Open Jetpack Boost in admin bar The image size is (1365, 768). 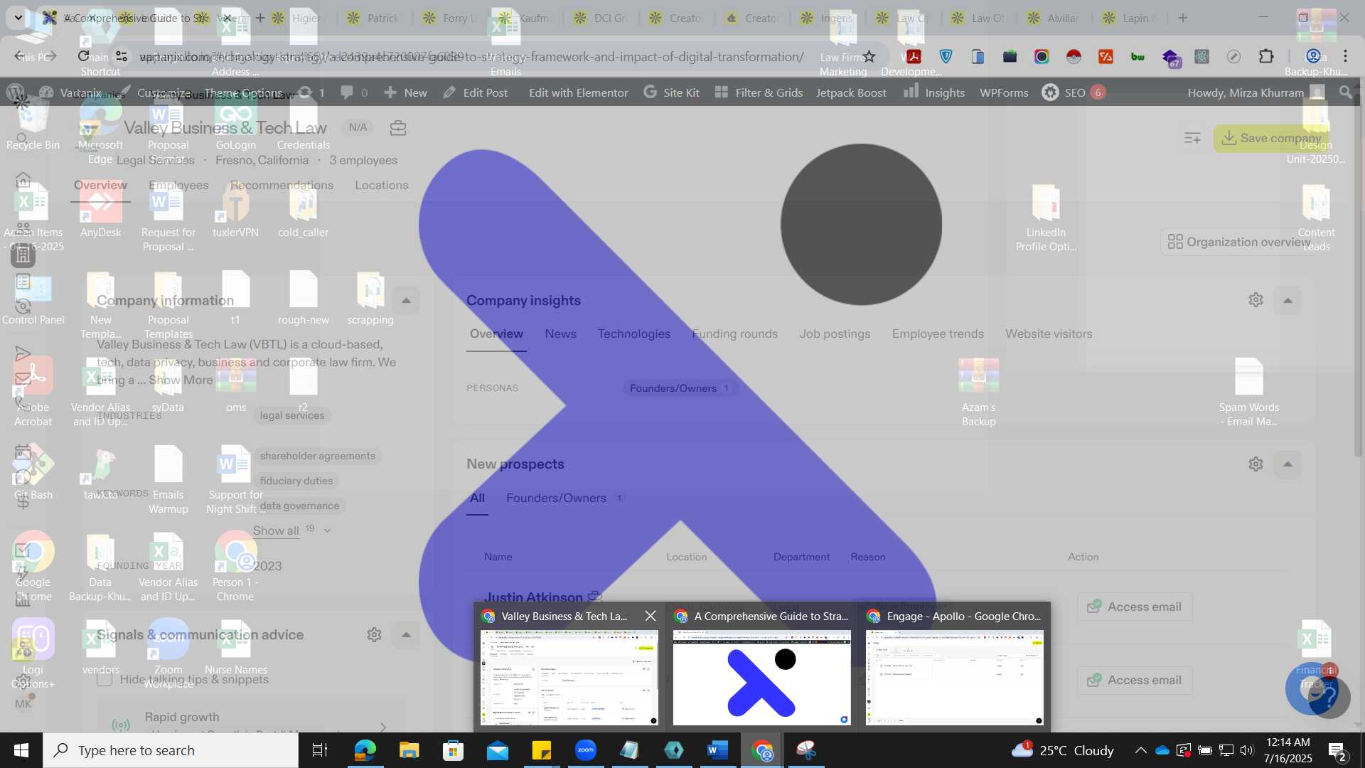click(x=851, y=92)
